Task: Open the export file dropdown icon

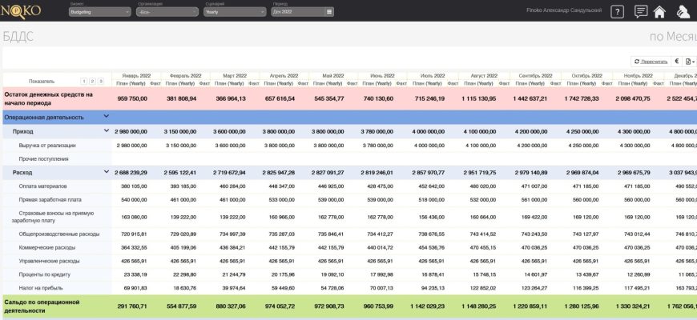Action: [690, 61]
